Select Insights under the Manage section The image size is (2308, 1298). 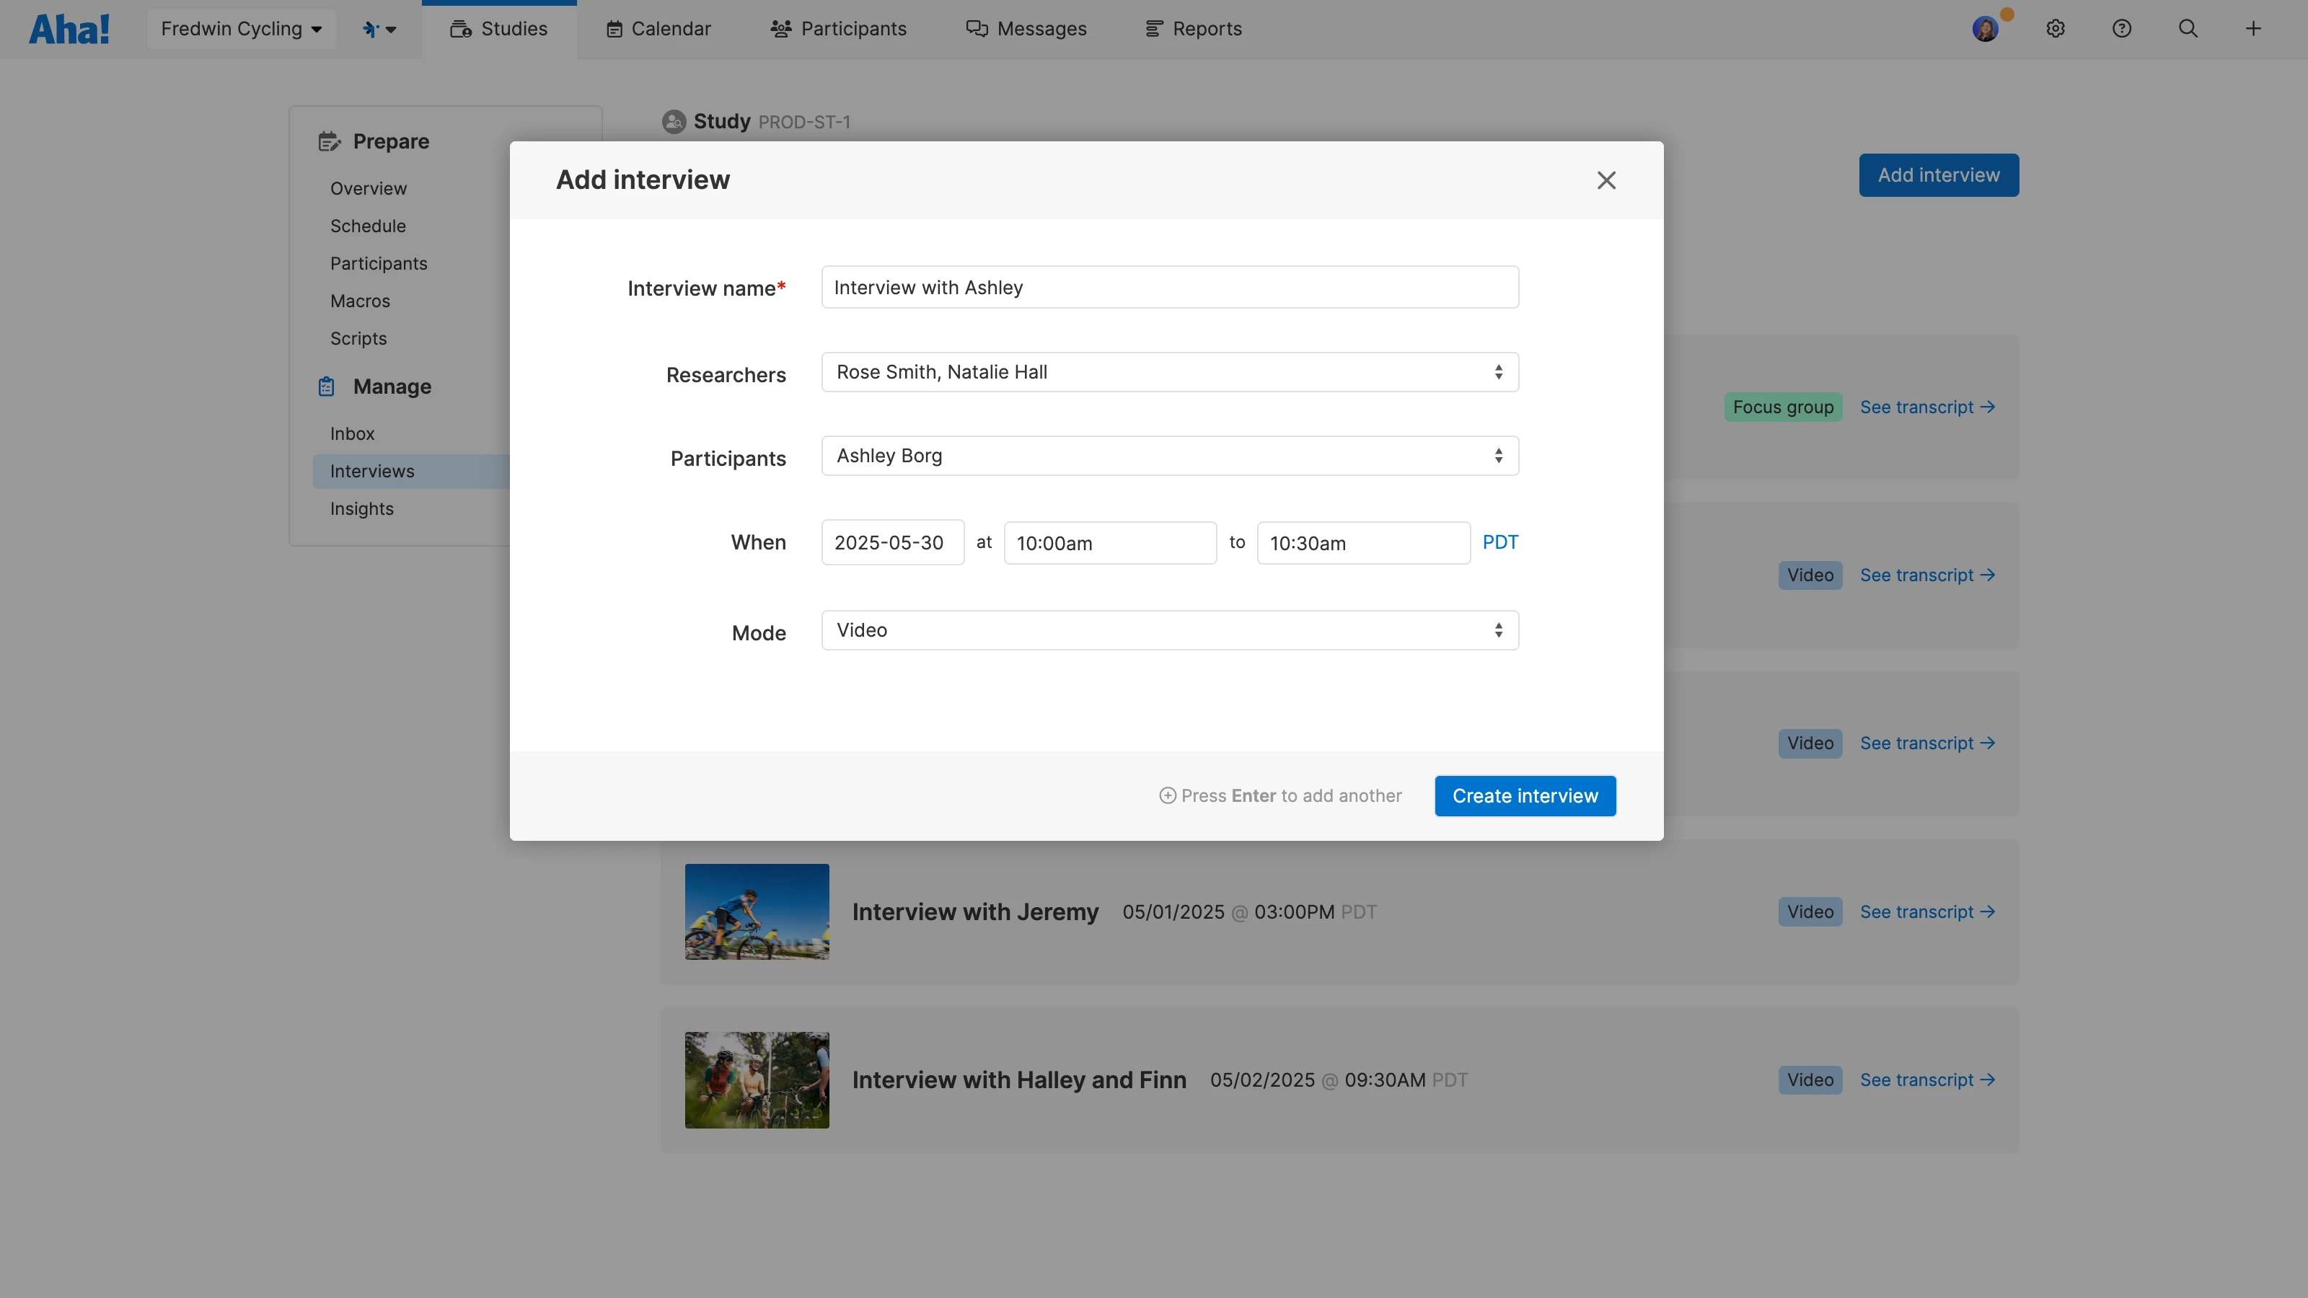[361, 508]
